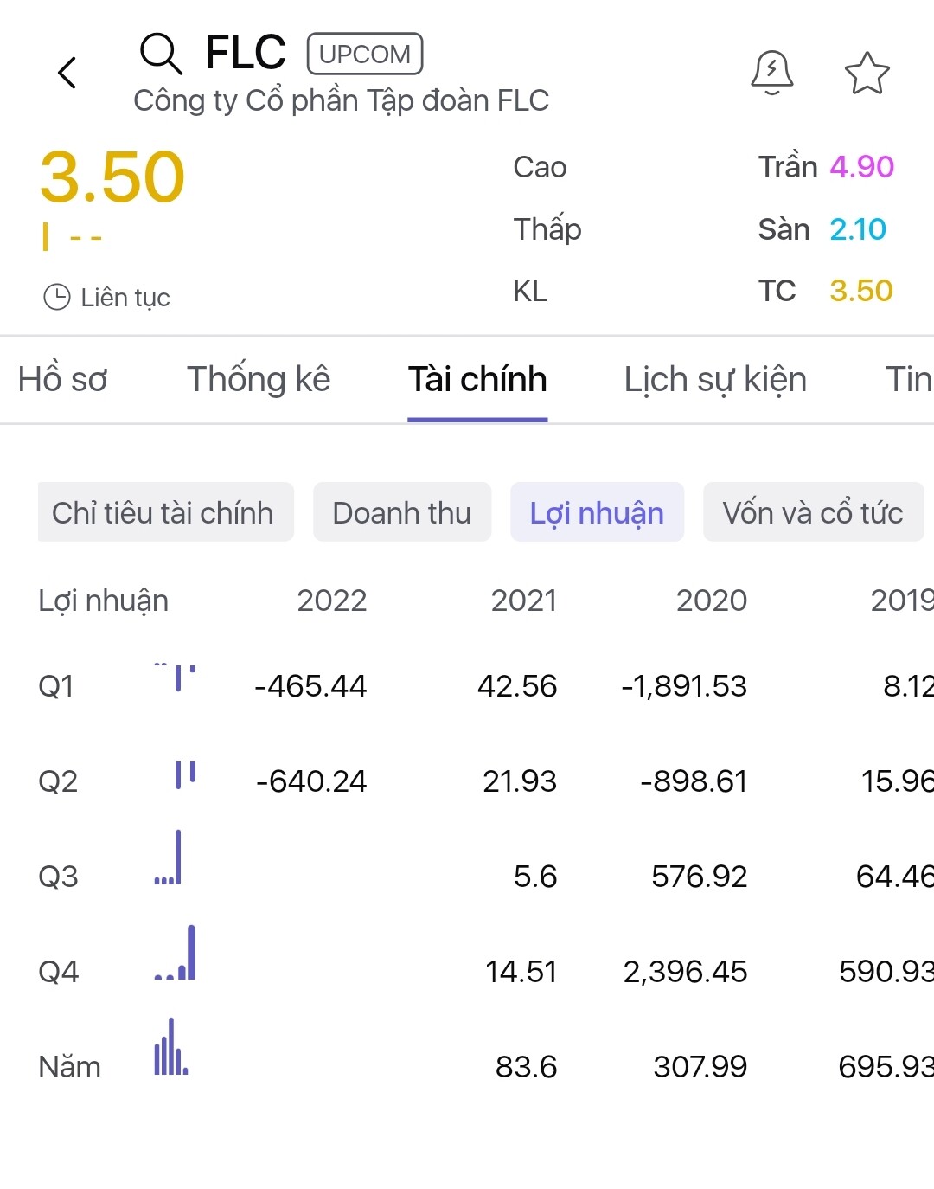Switch to the Thống kê tab
The image size is (934, 1189).
point(259,380)
